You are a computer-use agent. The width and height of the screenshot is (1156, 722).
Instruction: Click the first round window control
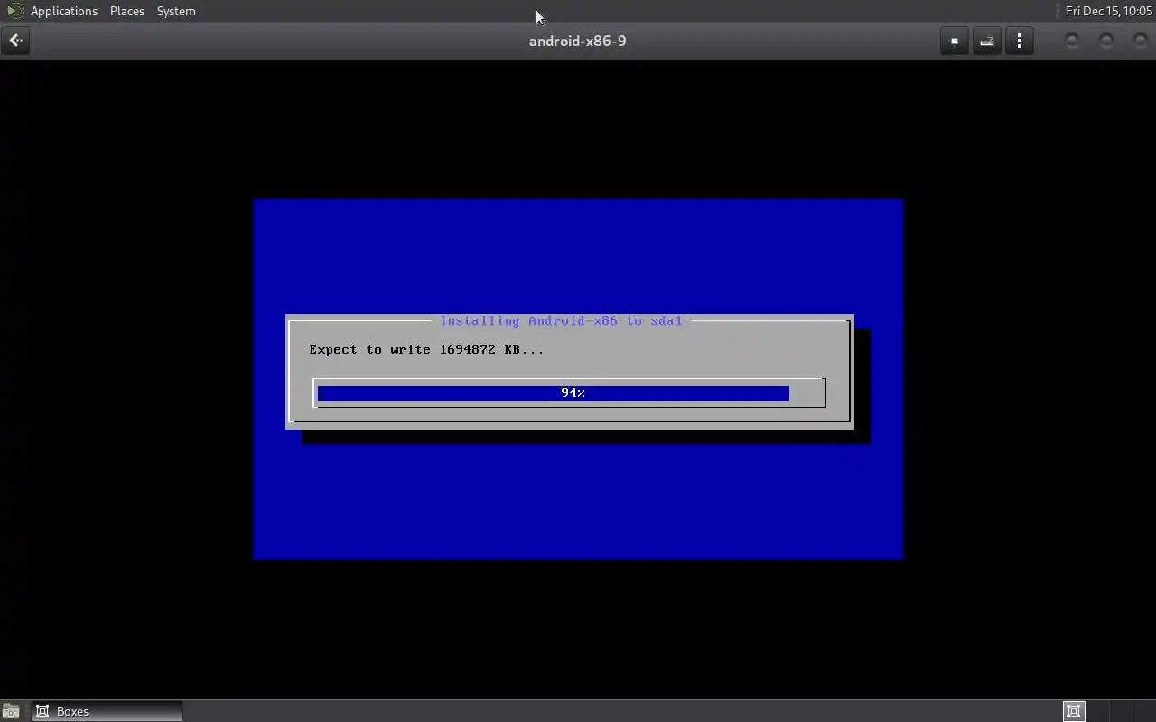click(1072, 41)
